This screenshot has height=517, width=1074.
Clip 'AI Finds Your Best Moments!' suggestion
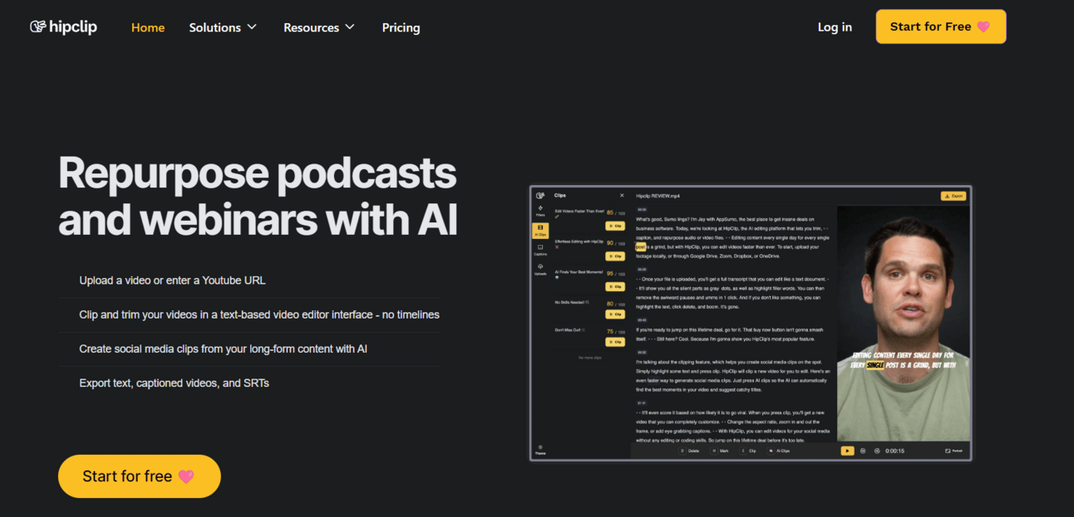click(615, 286)
